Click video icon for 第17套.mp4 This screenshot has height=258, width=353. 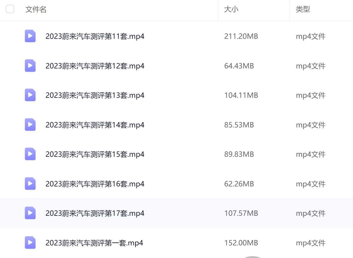point(30,213)
